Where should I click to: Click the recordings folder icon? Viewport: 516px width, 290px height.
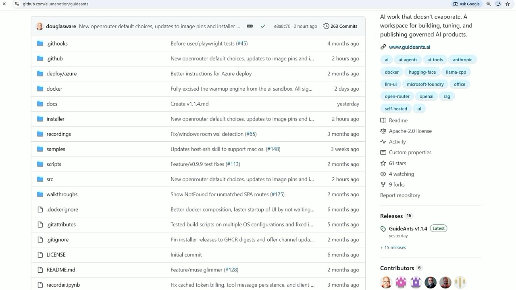[x=40, y=134]
